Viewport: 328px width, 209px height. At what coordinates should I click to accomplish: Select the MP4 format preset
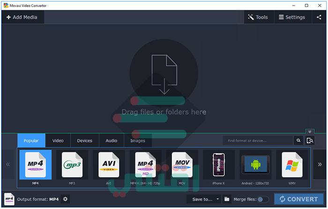tap(35, 165)
